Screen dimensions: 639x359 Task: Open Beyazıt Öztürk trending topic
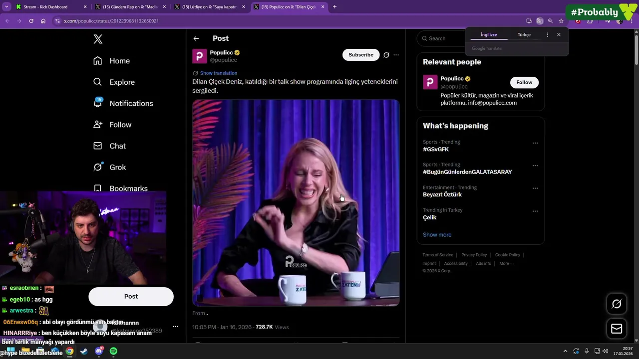[442, 194]
